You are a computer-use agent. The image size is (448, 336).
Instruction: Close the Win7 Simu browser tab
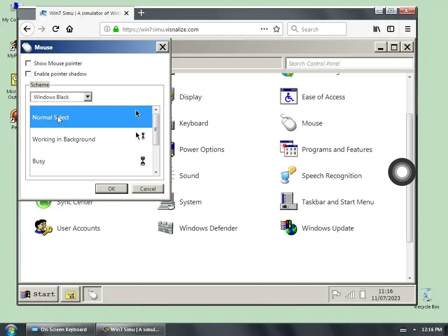pyautogui.click(x=126, y=13)
